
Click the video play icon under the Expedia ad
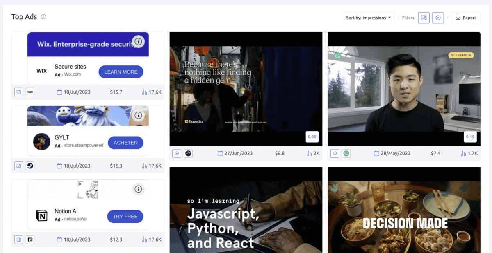[176, 153]
